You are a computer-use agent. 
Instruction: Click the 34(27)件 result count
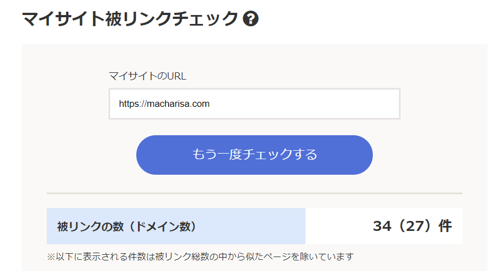(x=412, y=226)
